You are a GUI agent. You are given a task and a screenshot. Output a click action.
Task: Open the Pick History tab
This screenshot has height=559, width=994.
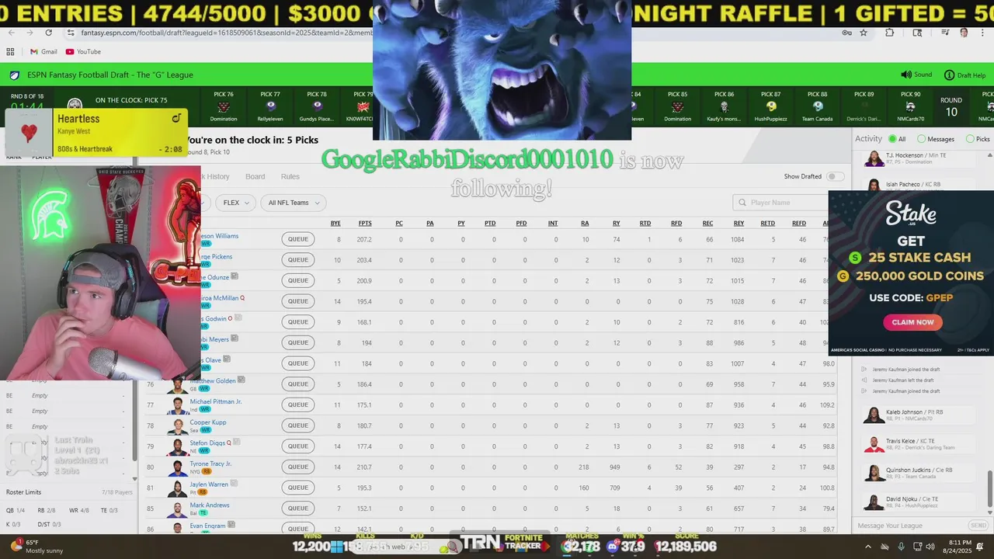(215, 176)
